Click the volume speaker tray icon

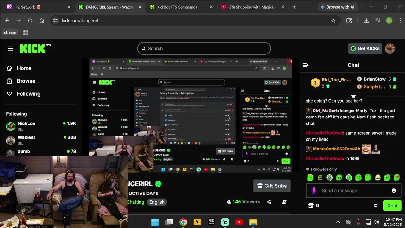point(376,222)
